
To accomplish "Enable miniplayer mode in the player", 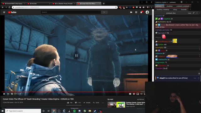I will tap(138, 94).
